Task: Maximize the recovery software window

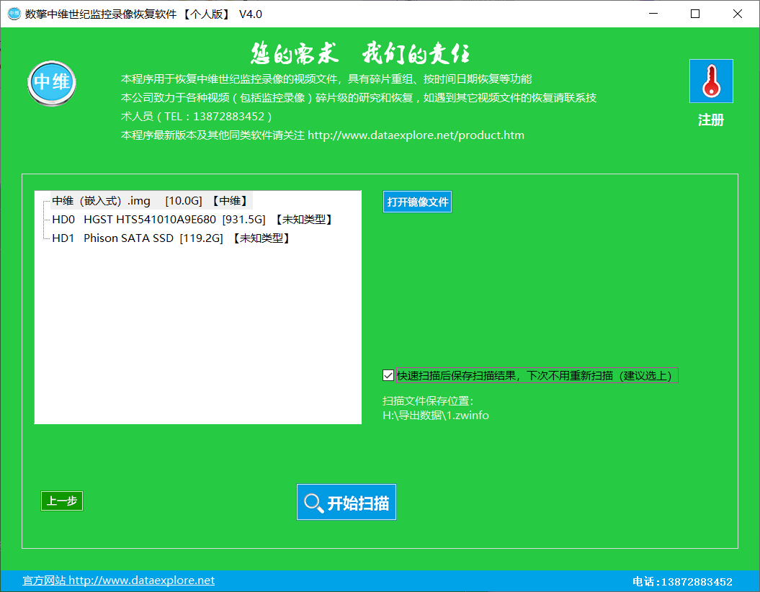Action: coord(695,14)
